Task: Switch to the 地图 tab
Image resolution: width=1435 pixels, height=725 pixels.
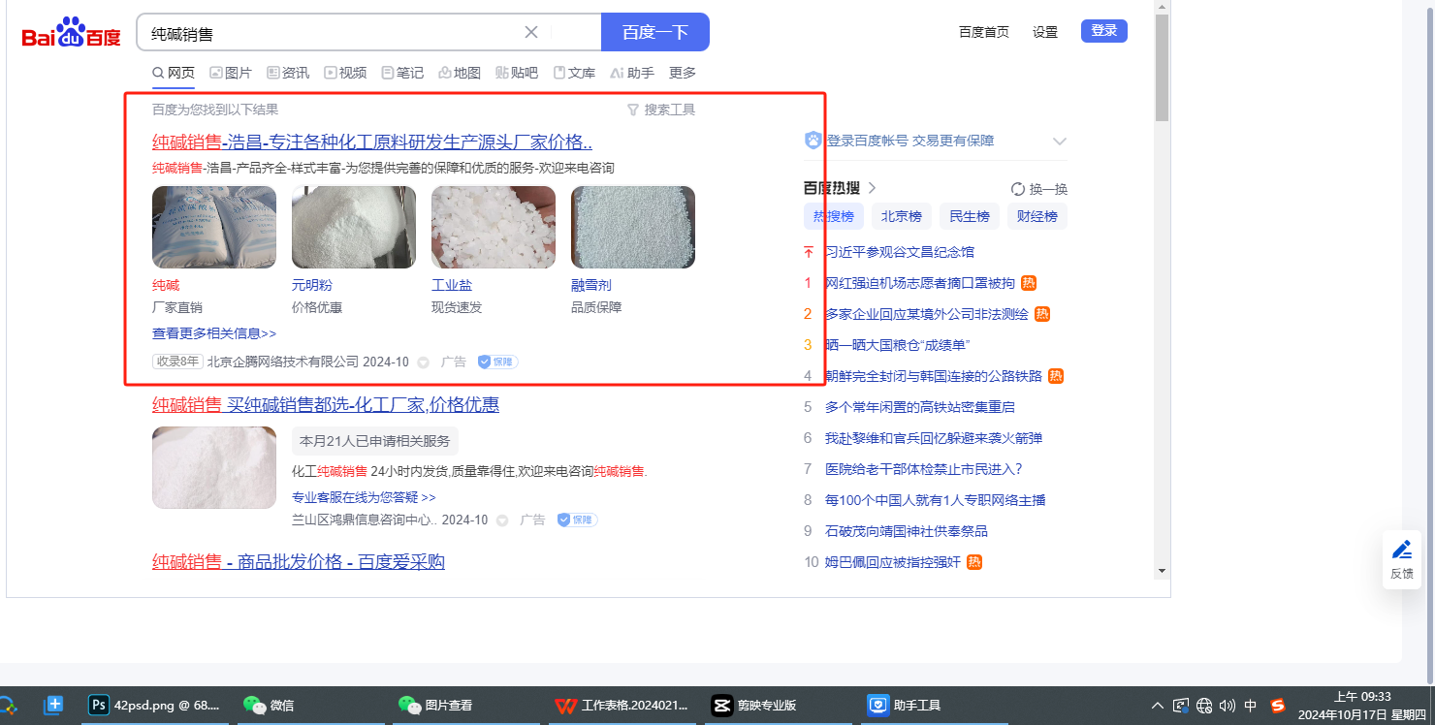Action: click(460, 73)
